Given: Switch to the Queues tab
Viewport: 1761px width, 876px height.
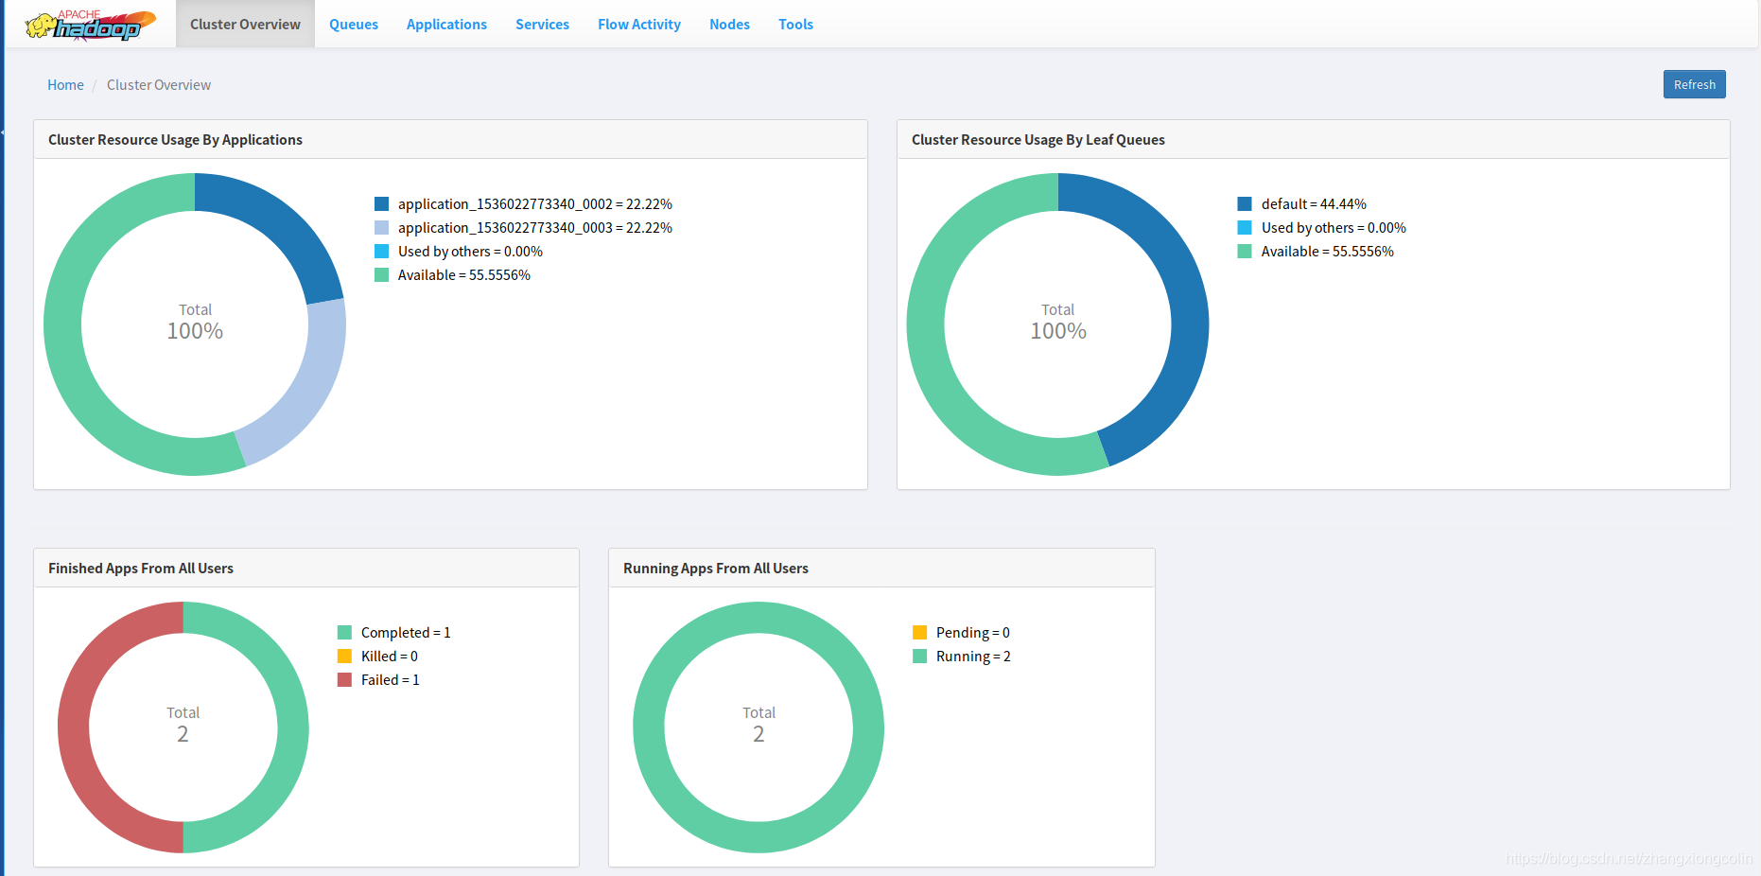Looking at the screenshot, I should click(x=354, y=25).
